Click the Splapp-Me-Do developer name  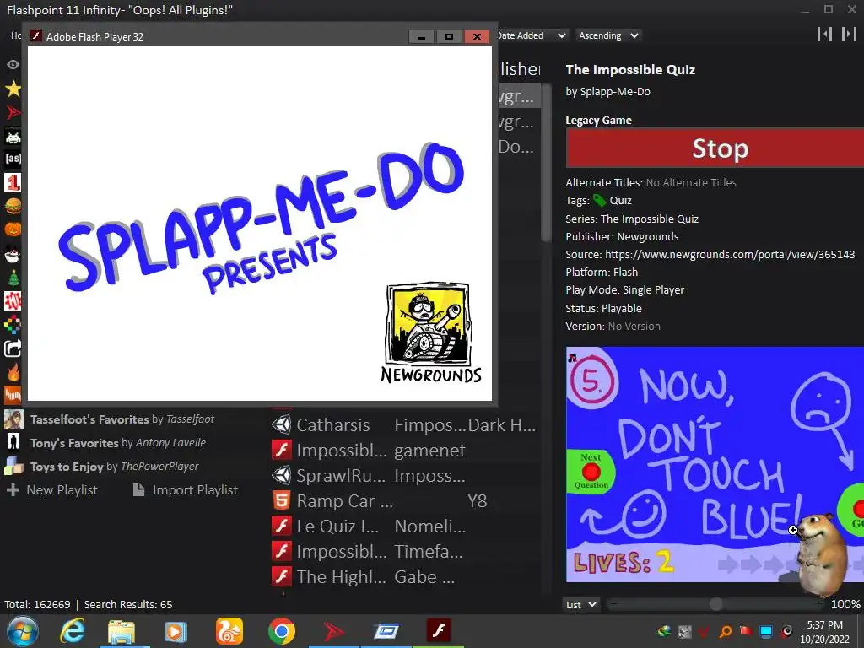tap(615, 92)
